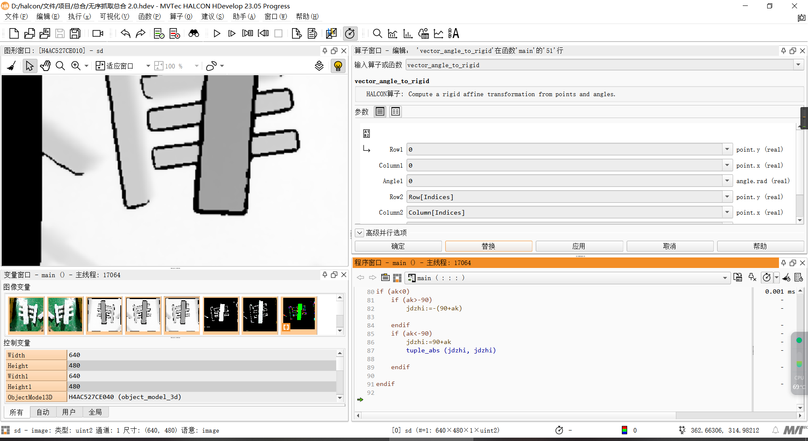808x441 pixels.
Task: Run the program with the play icon
Action: pos(217,34)
